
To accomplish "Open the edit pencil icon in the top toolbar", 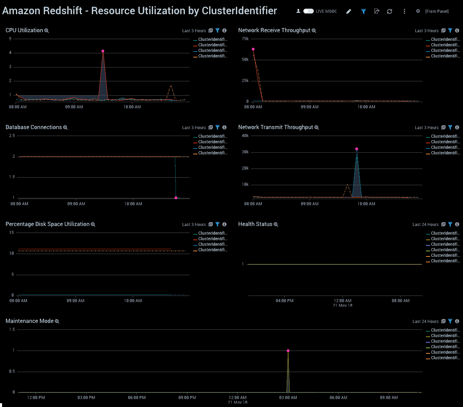I will (x=349, y=11).
